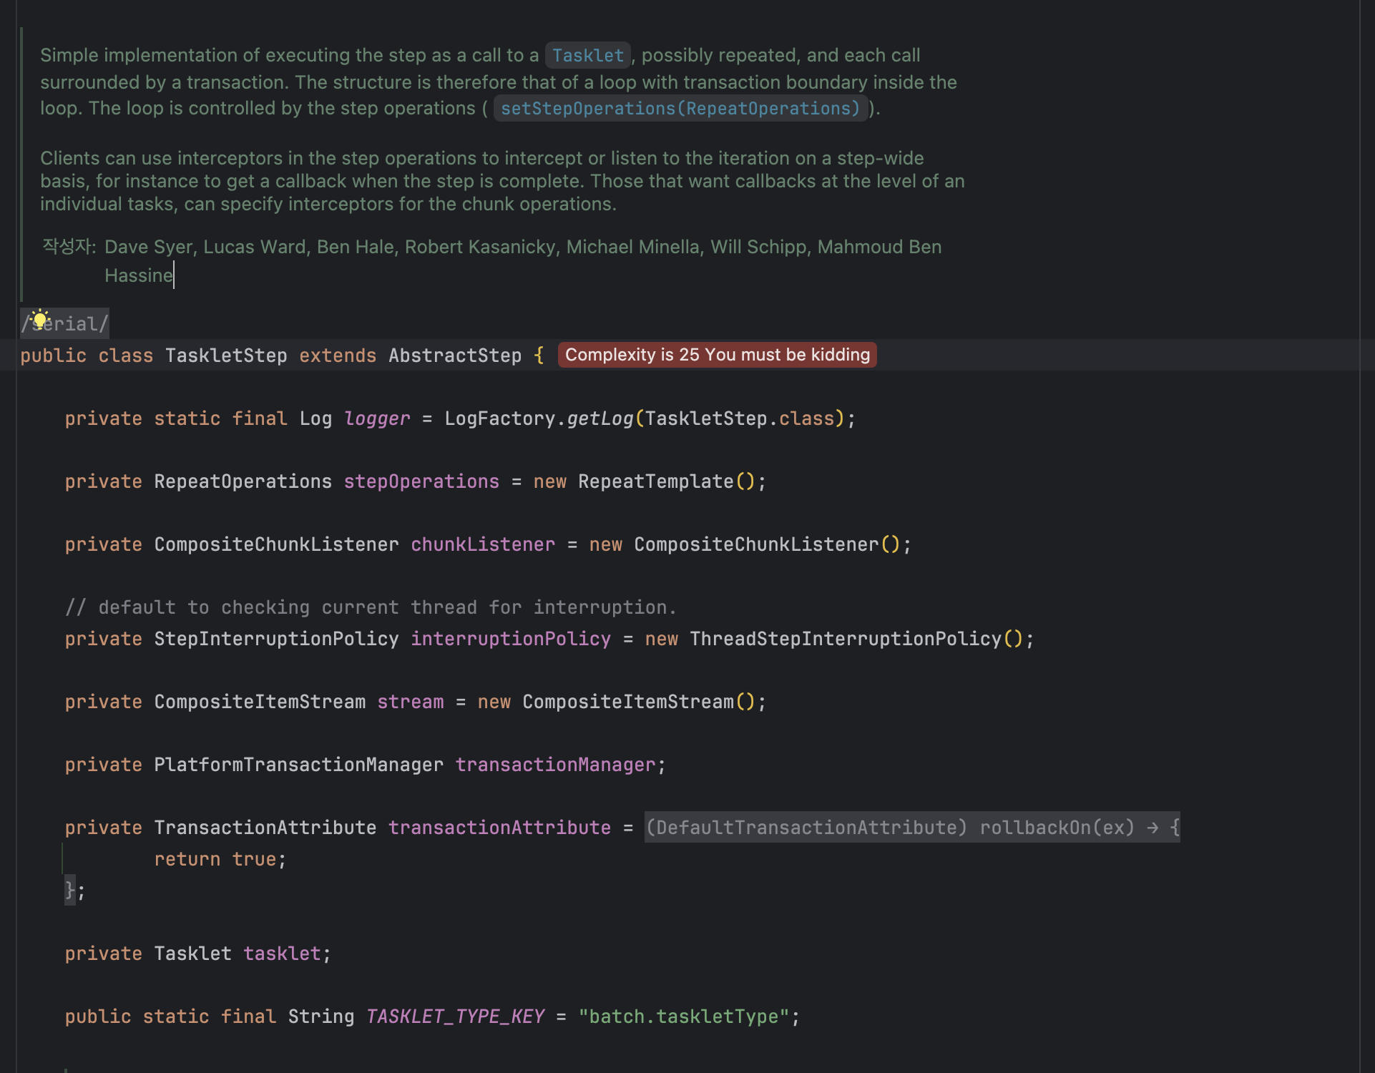1375x1073 pixels.
Task: Click the getLog method call
Action: tap(600, 418)
